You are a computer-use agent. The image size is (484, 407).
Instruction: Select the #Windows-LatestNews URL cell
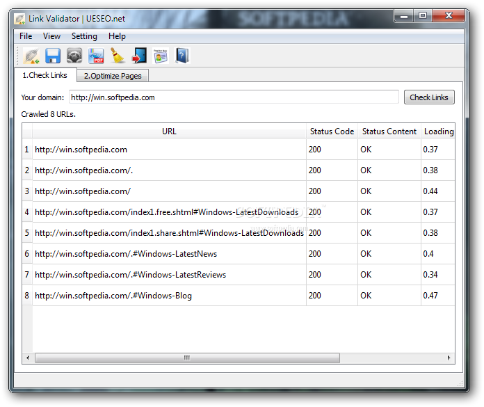click(x=169, y=254)
